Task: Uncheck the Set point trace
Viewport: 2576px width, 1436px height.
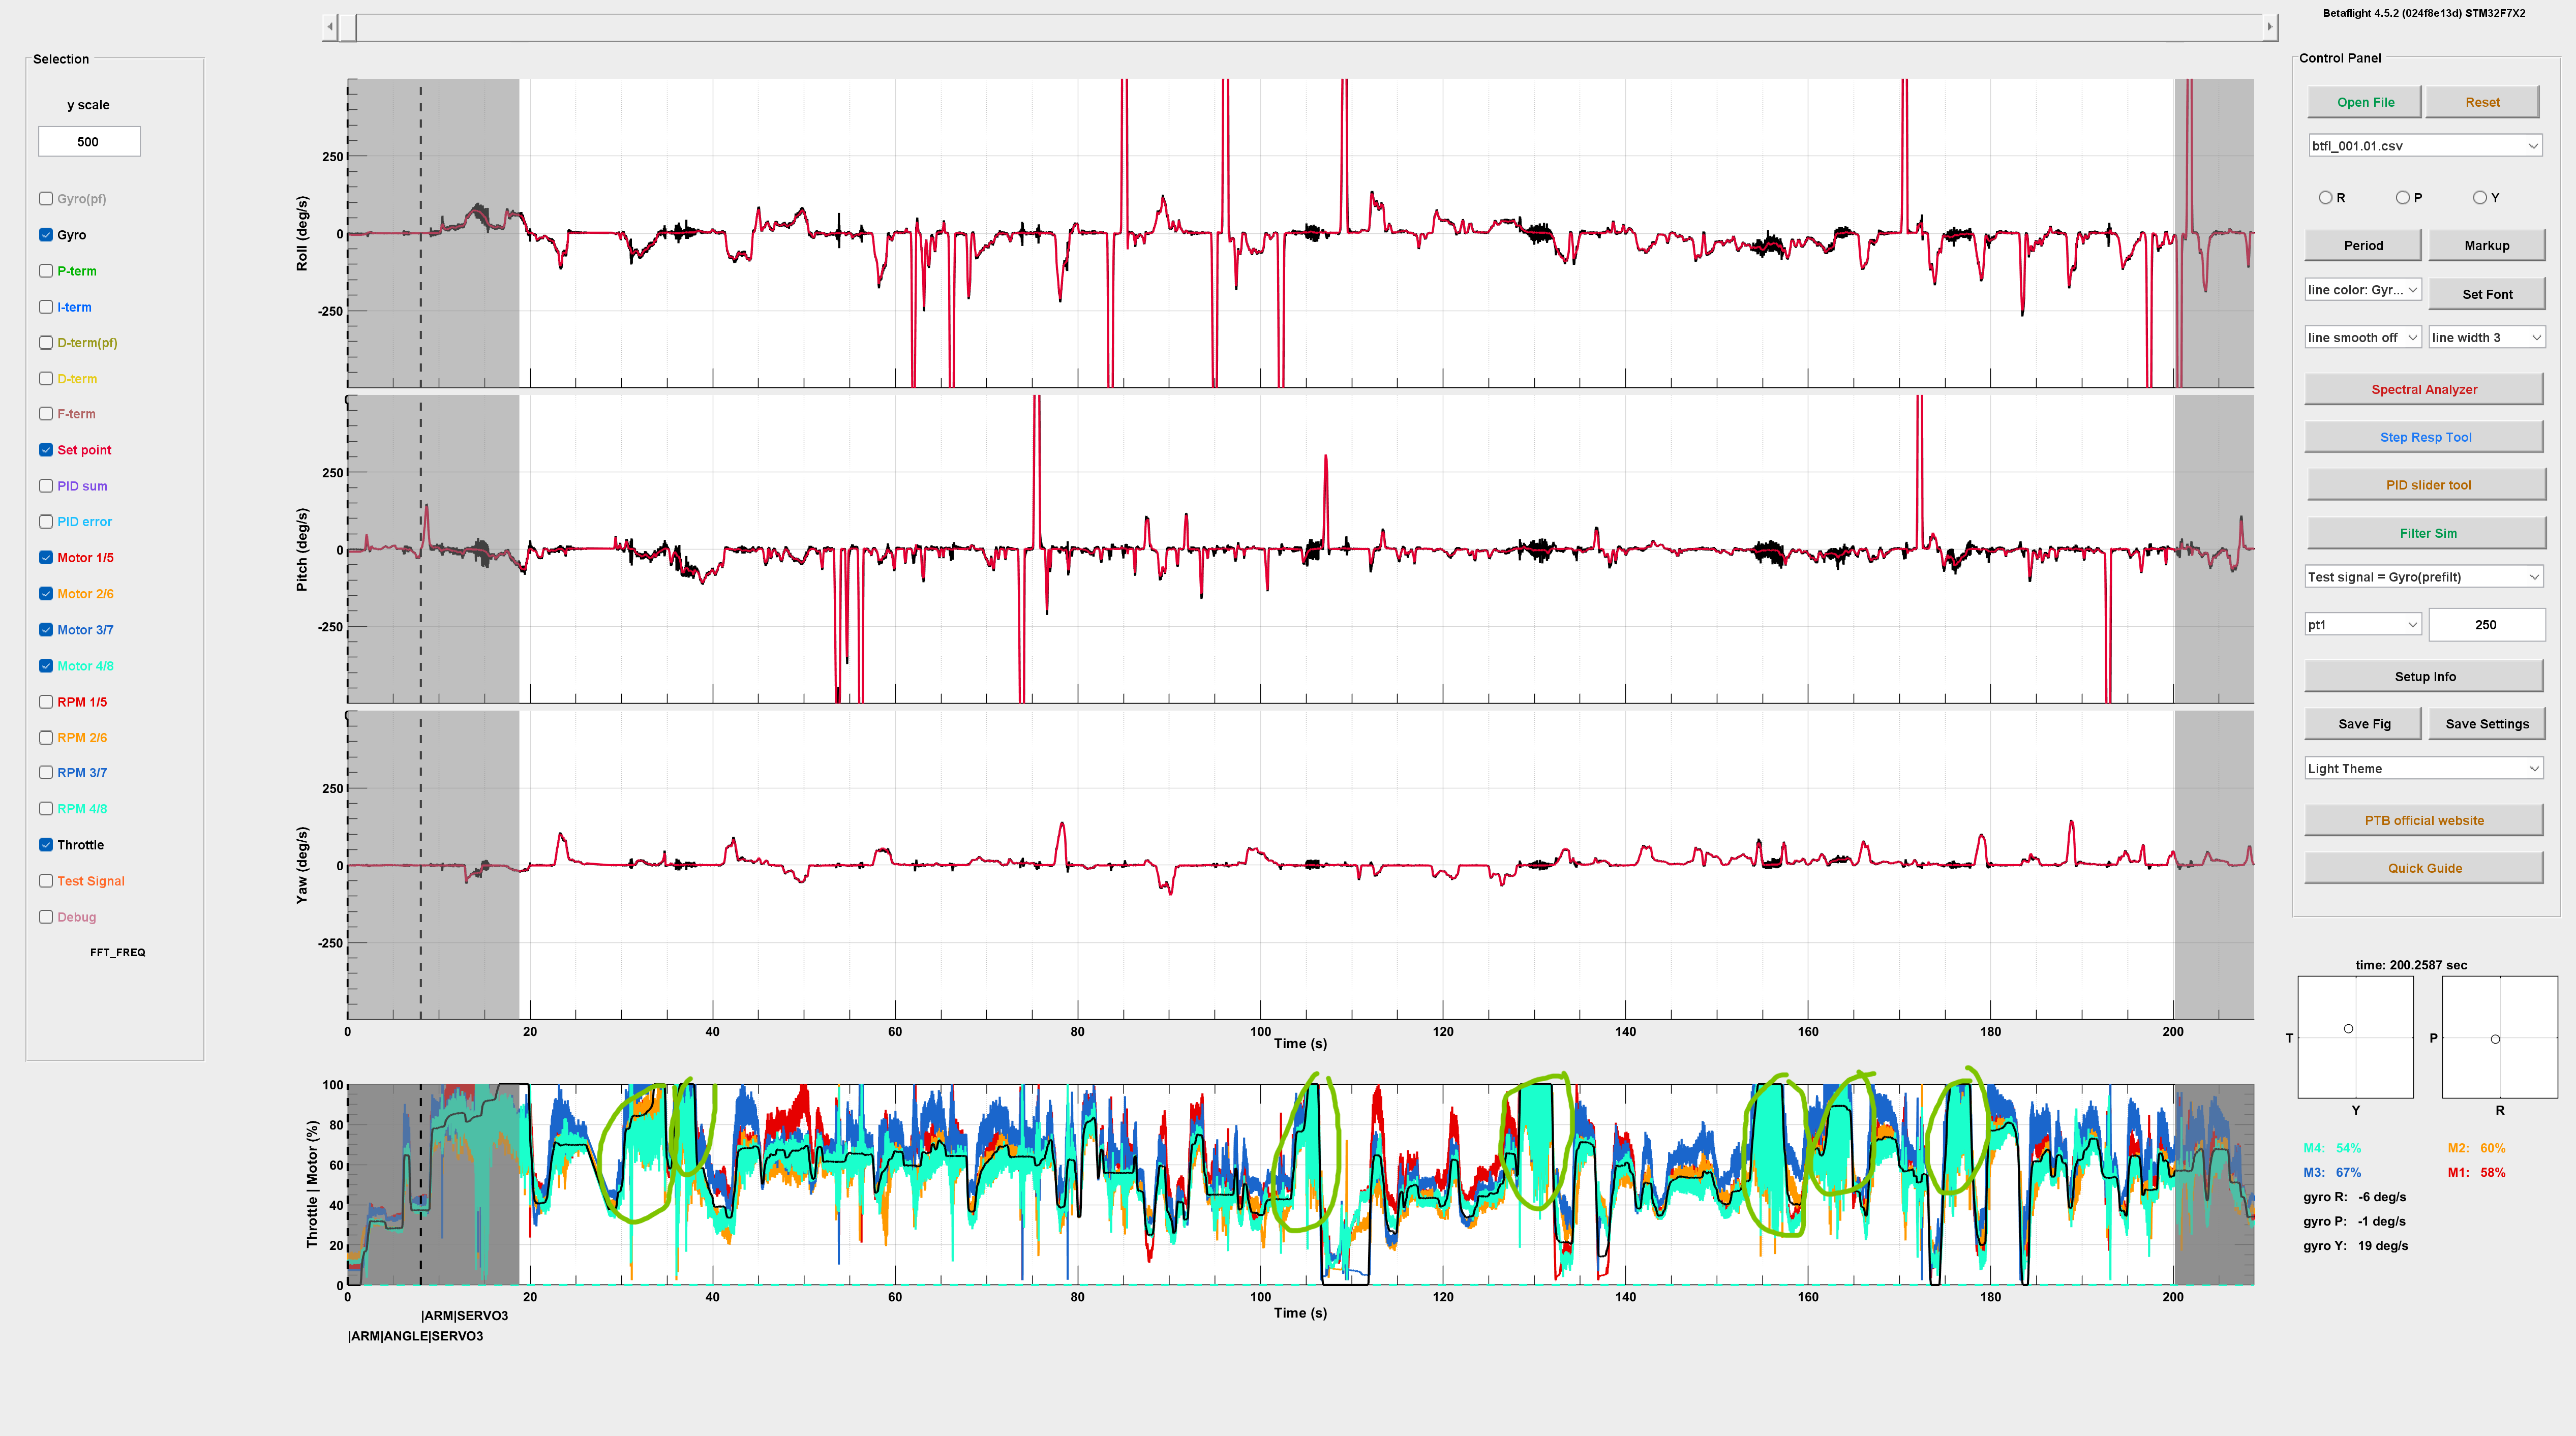Action: [46, 450]
